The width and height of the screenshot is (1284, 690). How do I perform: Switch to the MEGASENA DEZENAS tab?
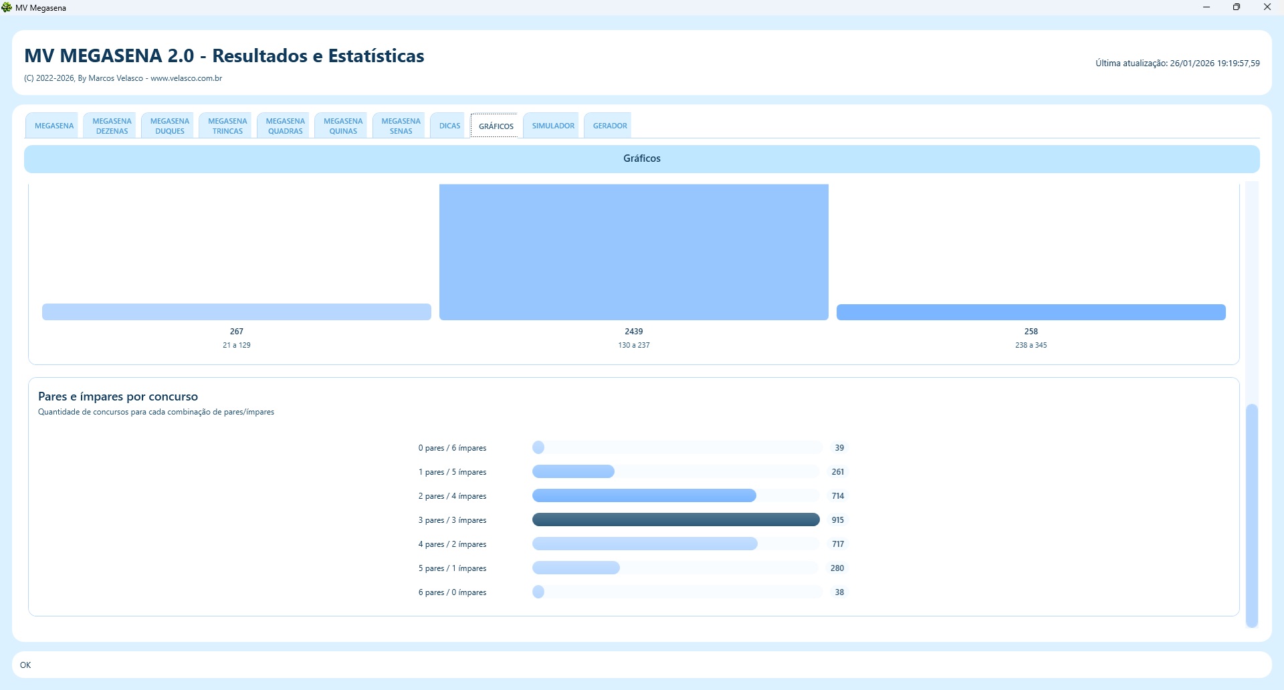112,126
